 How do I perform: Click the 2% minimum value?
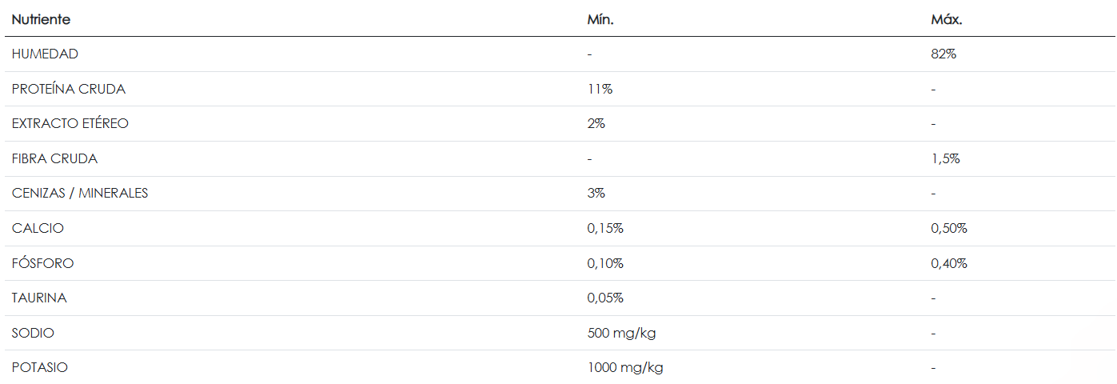click(596, 124)
